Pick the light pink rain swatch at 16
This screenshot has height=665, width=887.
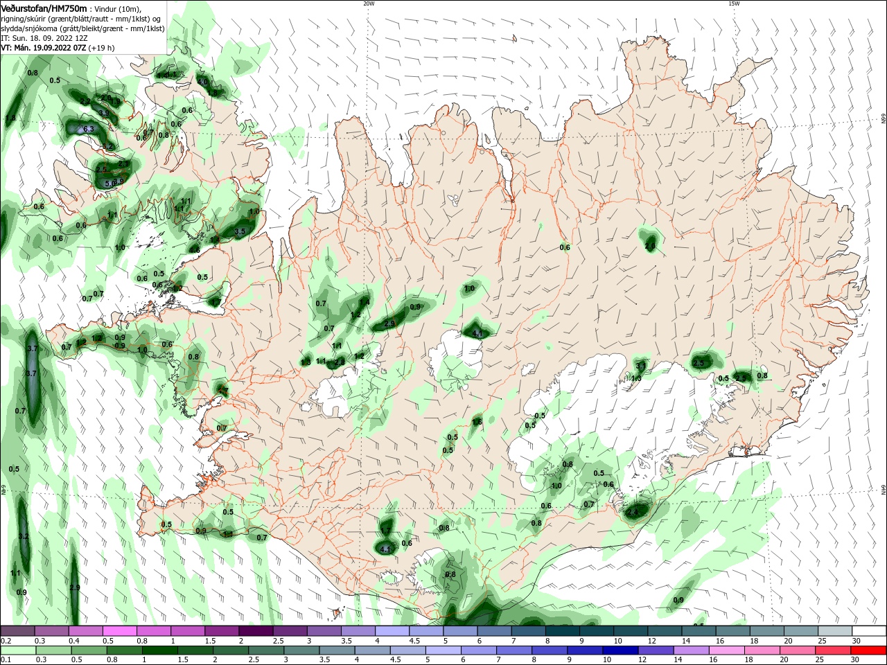pos(726,650)
